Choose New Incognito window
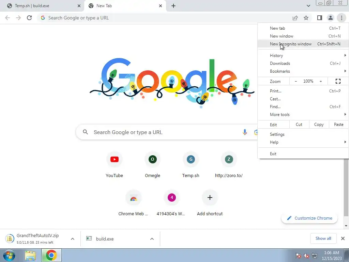 pyautogui.click(x=303, y=44)
